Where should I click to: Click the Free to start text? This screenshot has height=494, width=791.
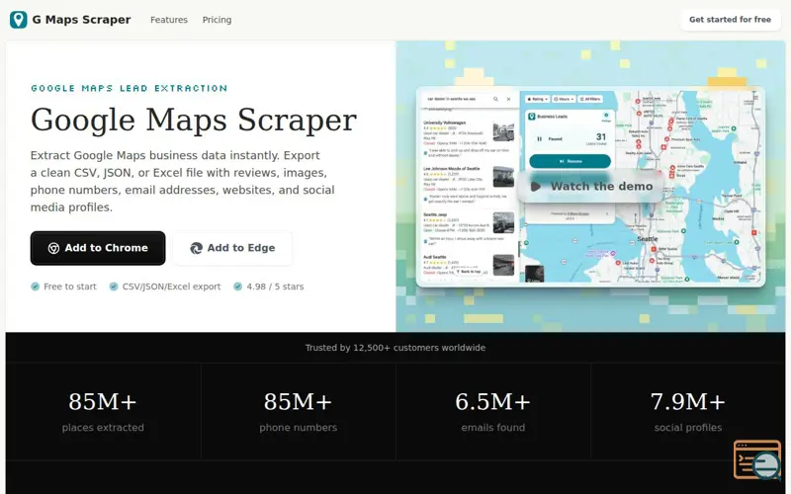(69, 287)
